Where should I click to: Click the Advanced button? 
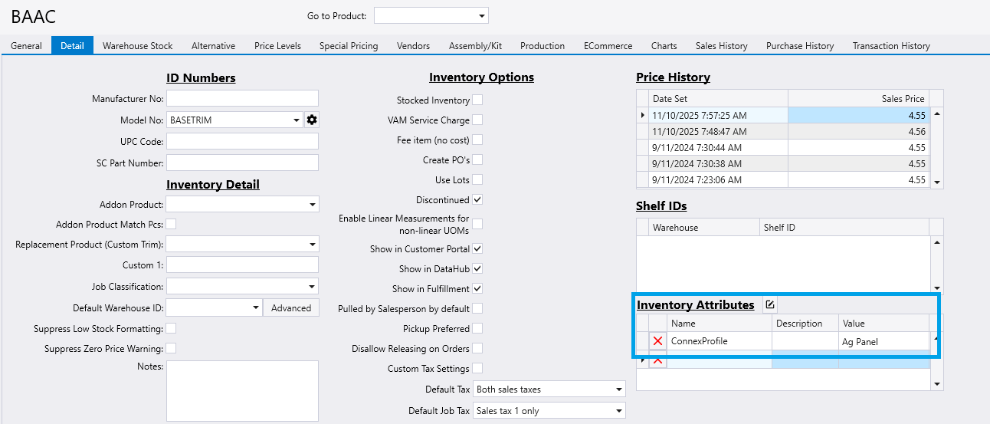click(291, 307)
